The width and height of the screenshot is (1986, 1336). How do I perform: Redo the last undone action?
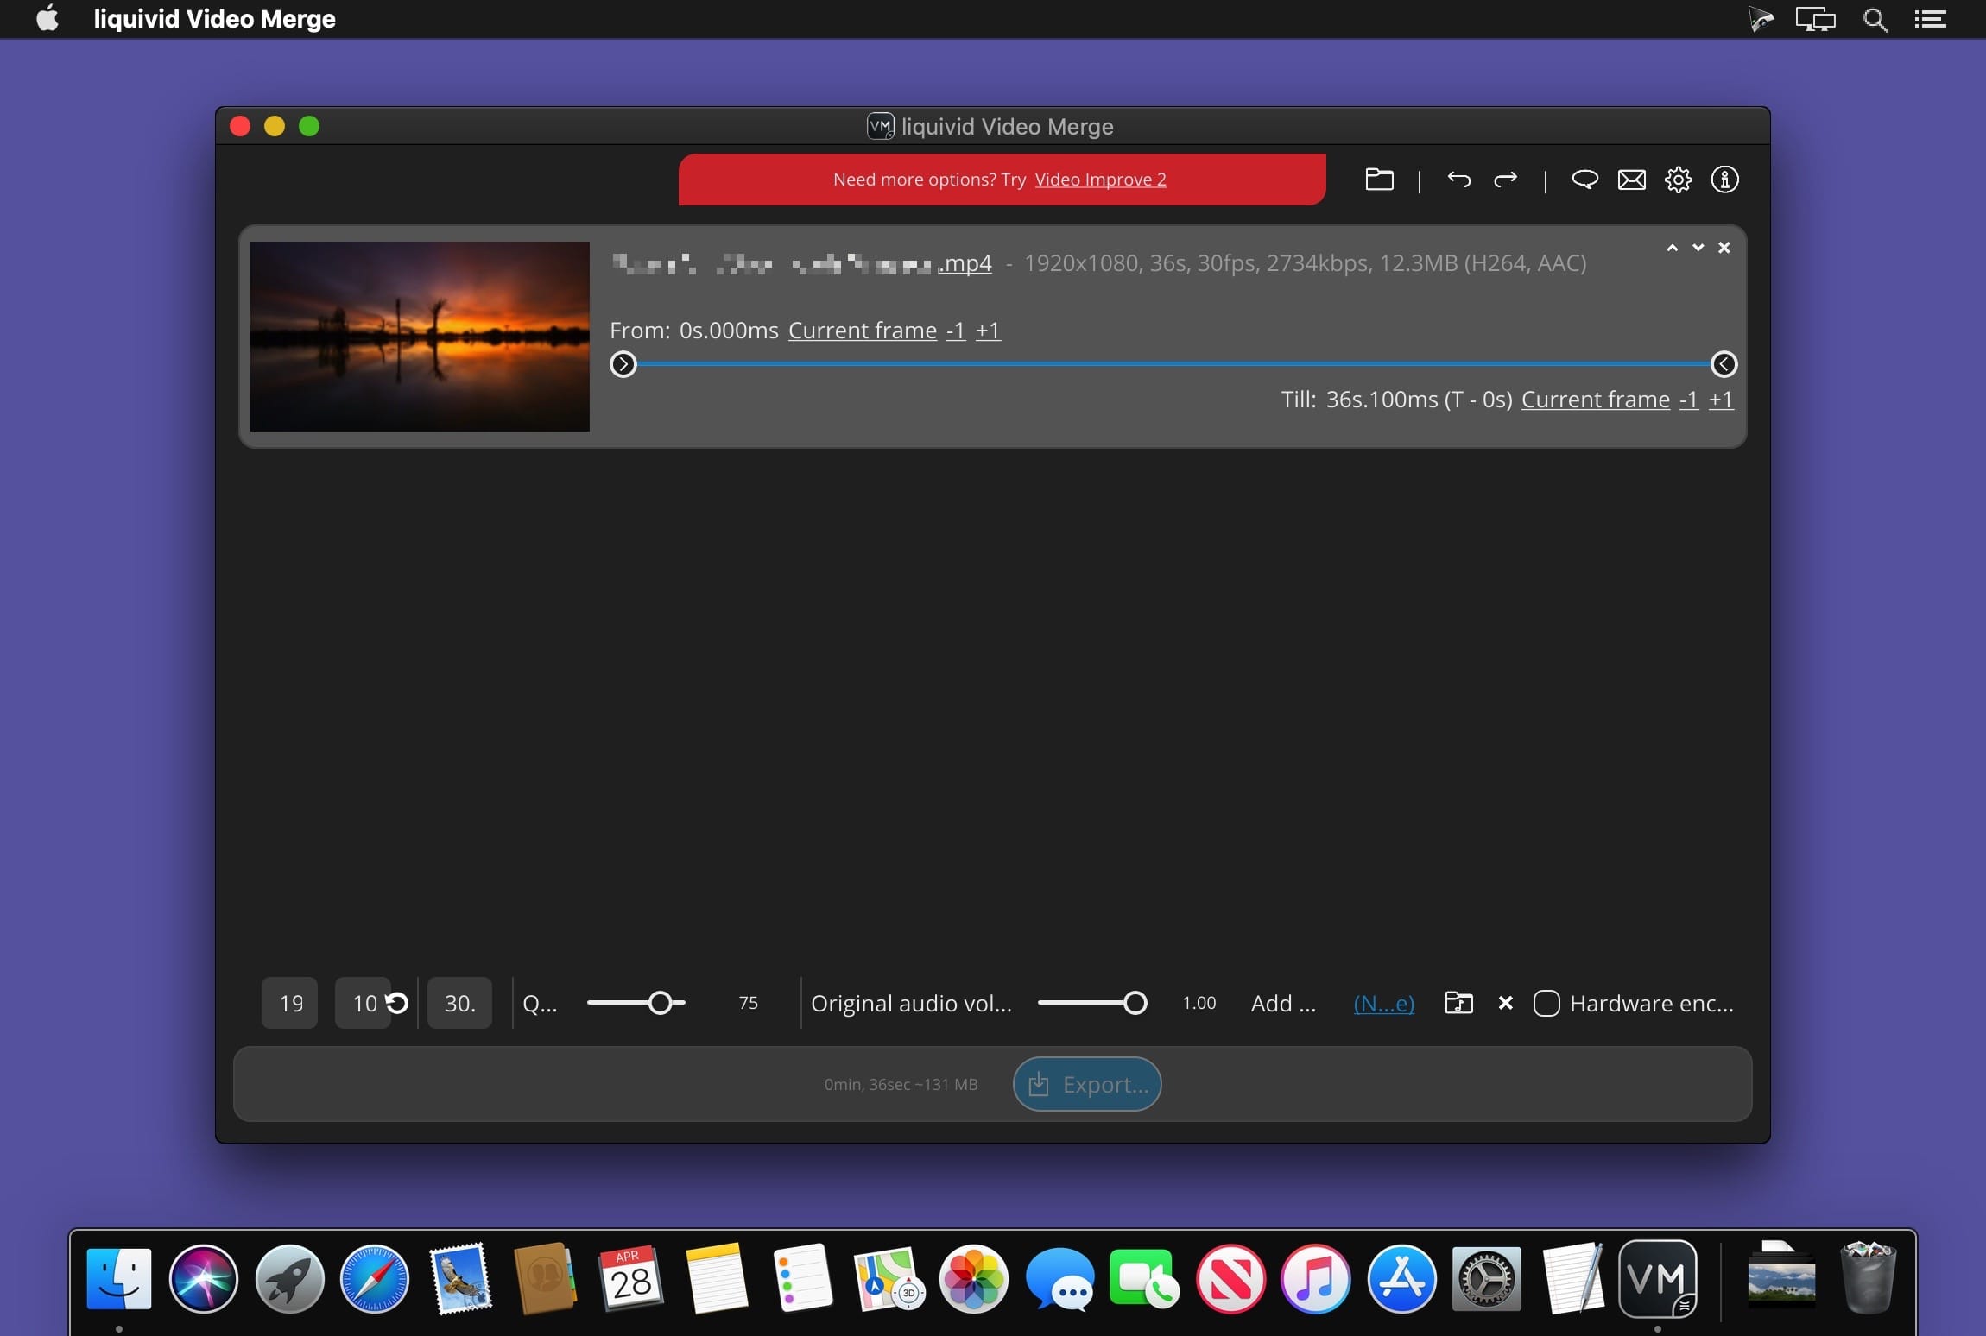click(x=1505, y=180)
